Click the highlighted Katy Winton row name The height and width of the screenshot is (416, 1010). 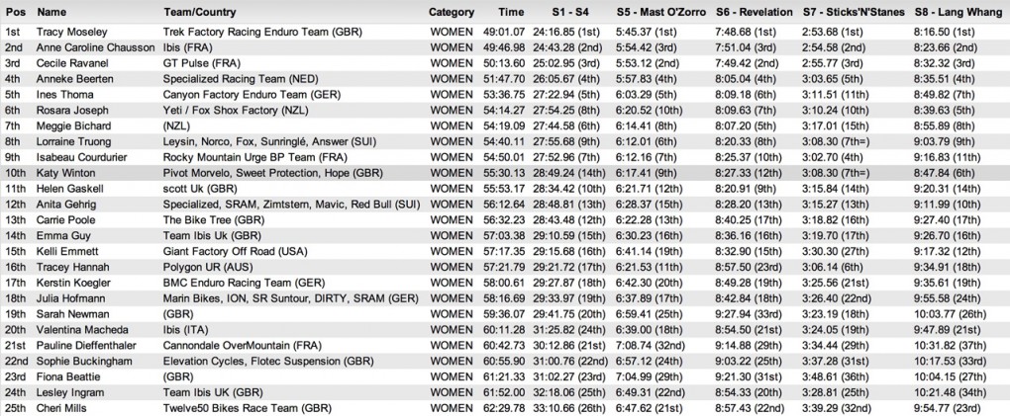[65, 171]
